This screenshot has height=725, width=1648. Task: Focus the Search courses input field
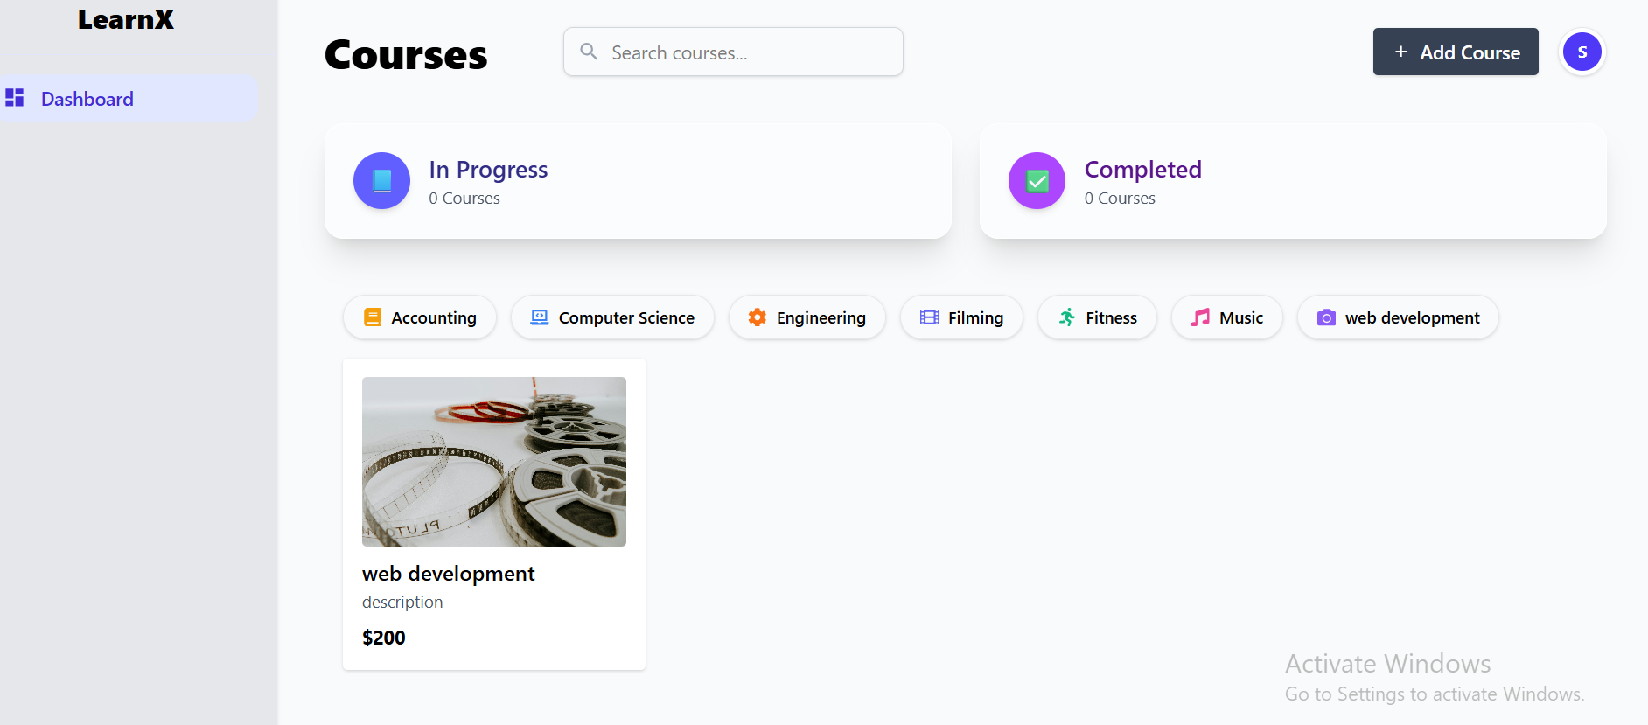(x=733, y=52)
